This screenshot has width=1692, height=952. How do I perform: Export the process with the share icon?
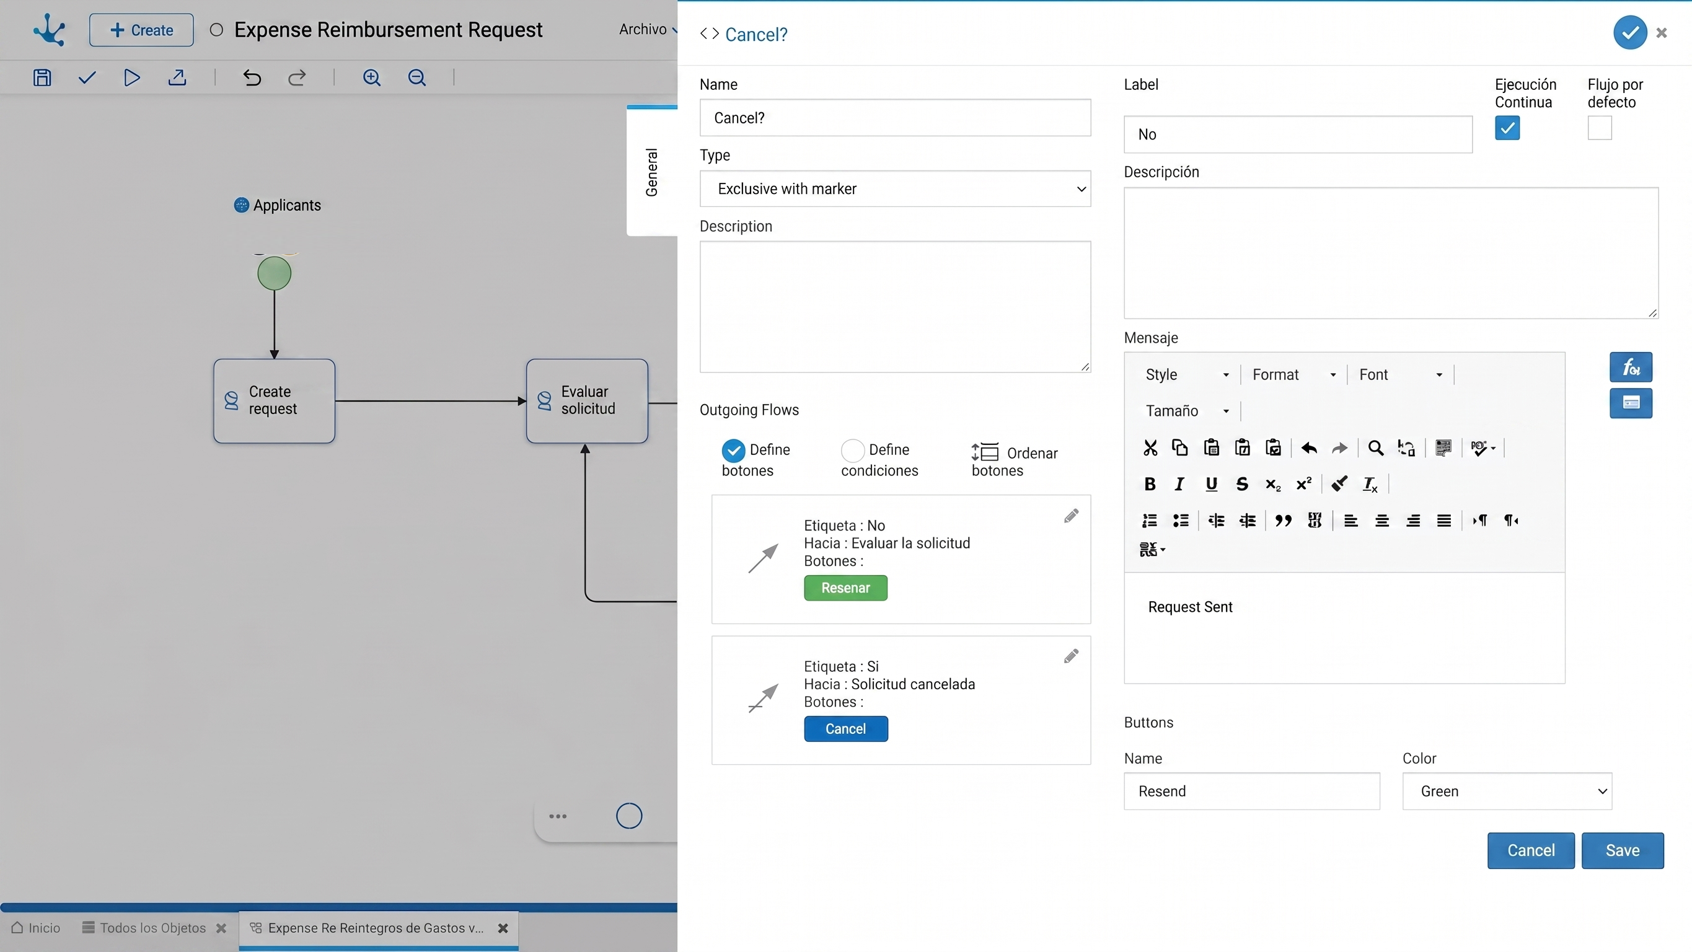[177, 77]
